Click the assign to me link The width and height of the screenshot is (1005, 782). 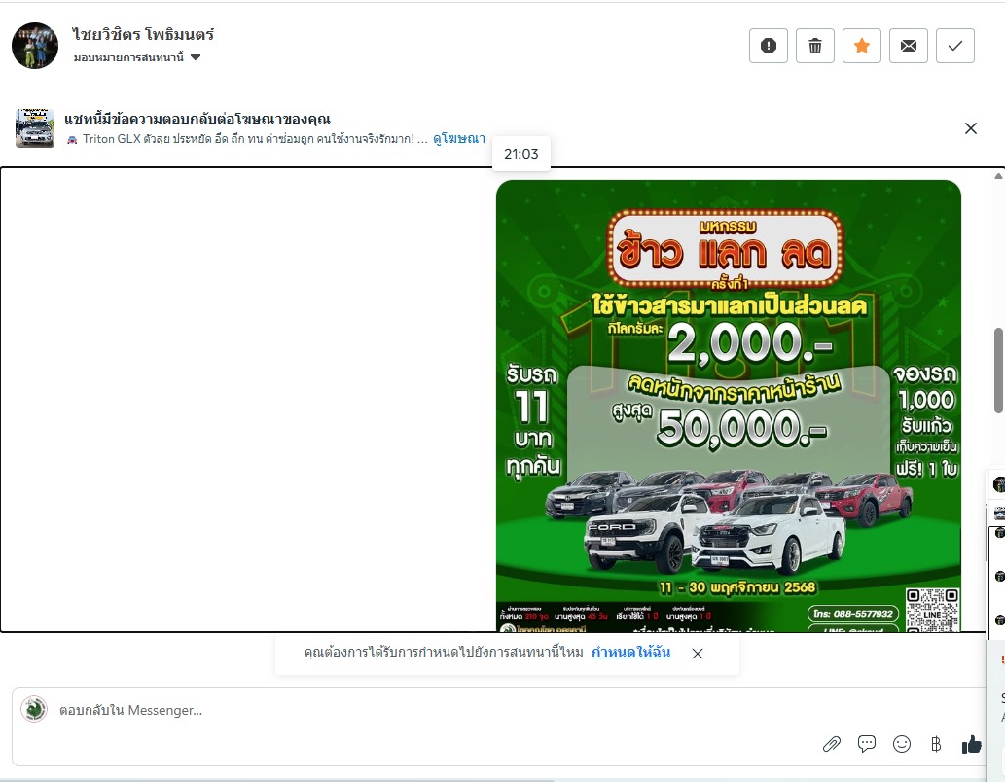coord(630,652)
